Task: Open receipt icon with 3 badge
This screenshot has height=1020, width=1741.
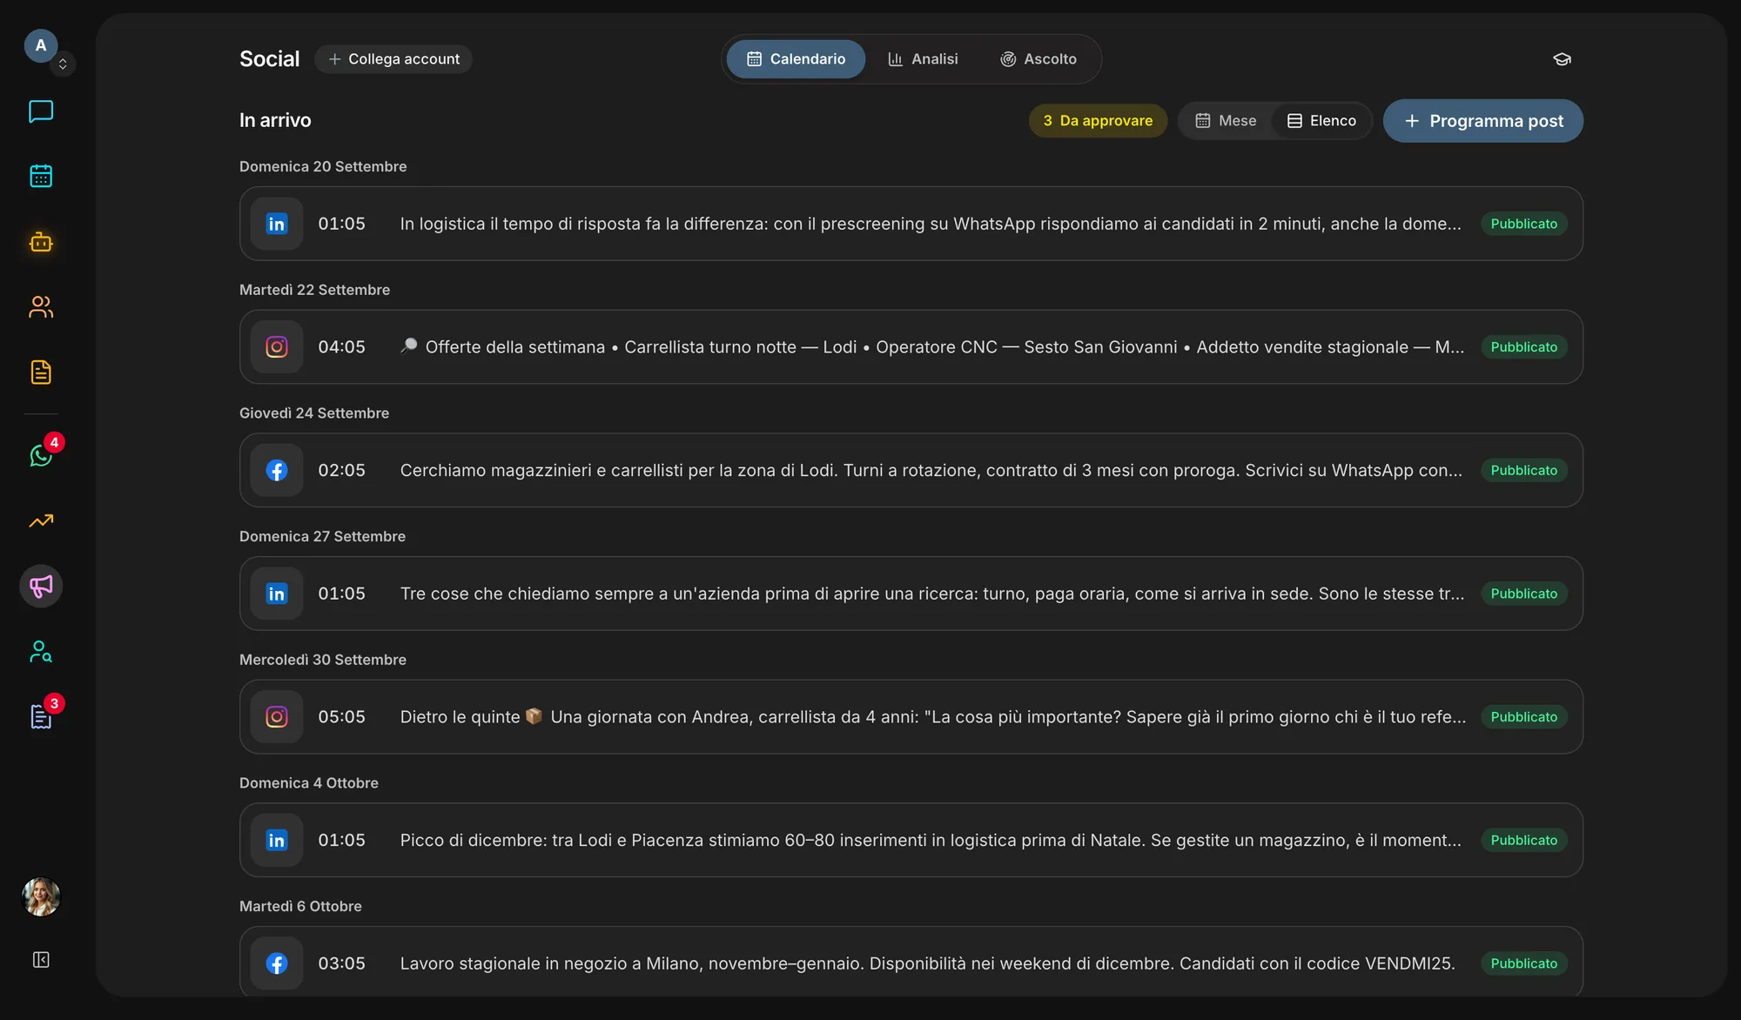Action: click(x=41, y=716)
